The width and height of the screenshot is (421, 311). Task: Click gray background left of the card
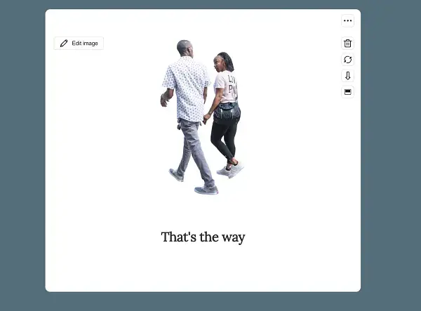(x=21, y=154)
